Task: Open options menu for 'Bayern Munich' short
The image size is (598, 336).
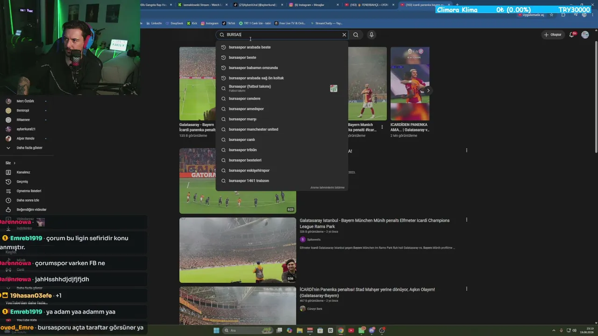Action: pos(382,127)
